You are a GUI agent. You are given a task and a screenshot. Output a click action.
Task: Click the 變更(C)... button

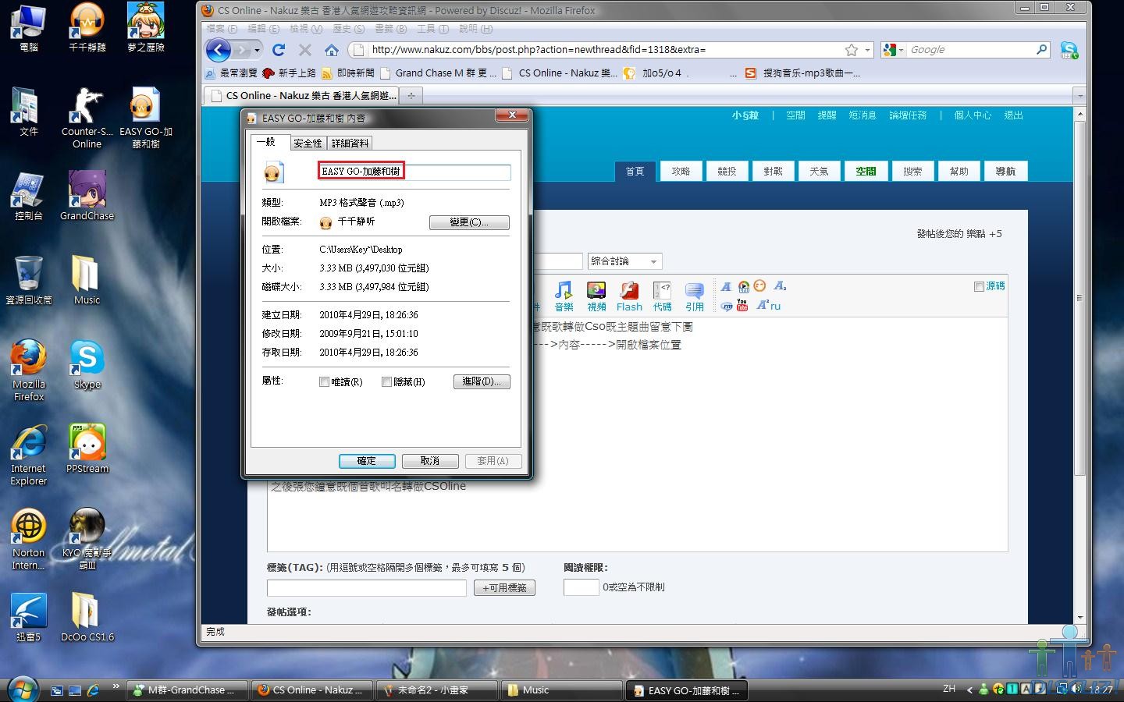coord(469,222)
